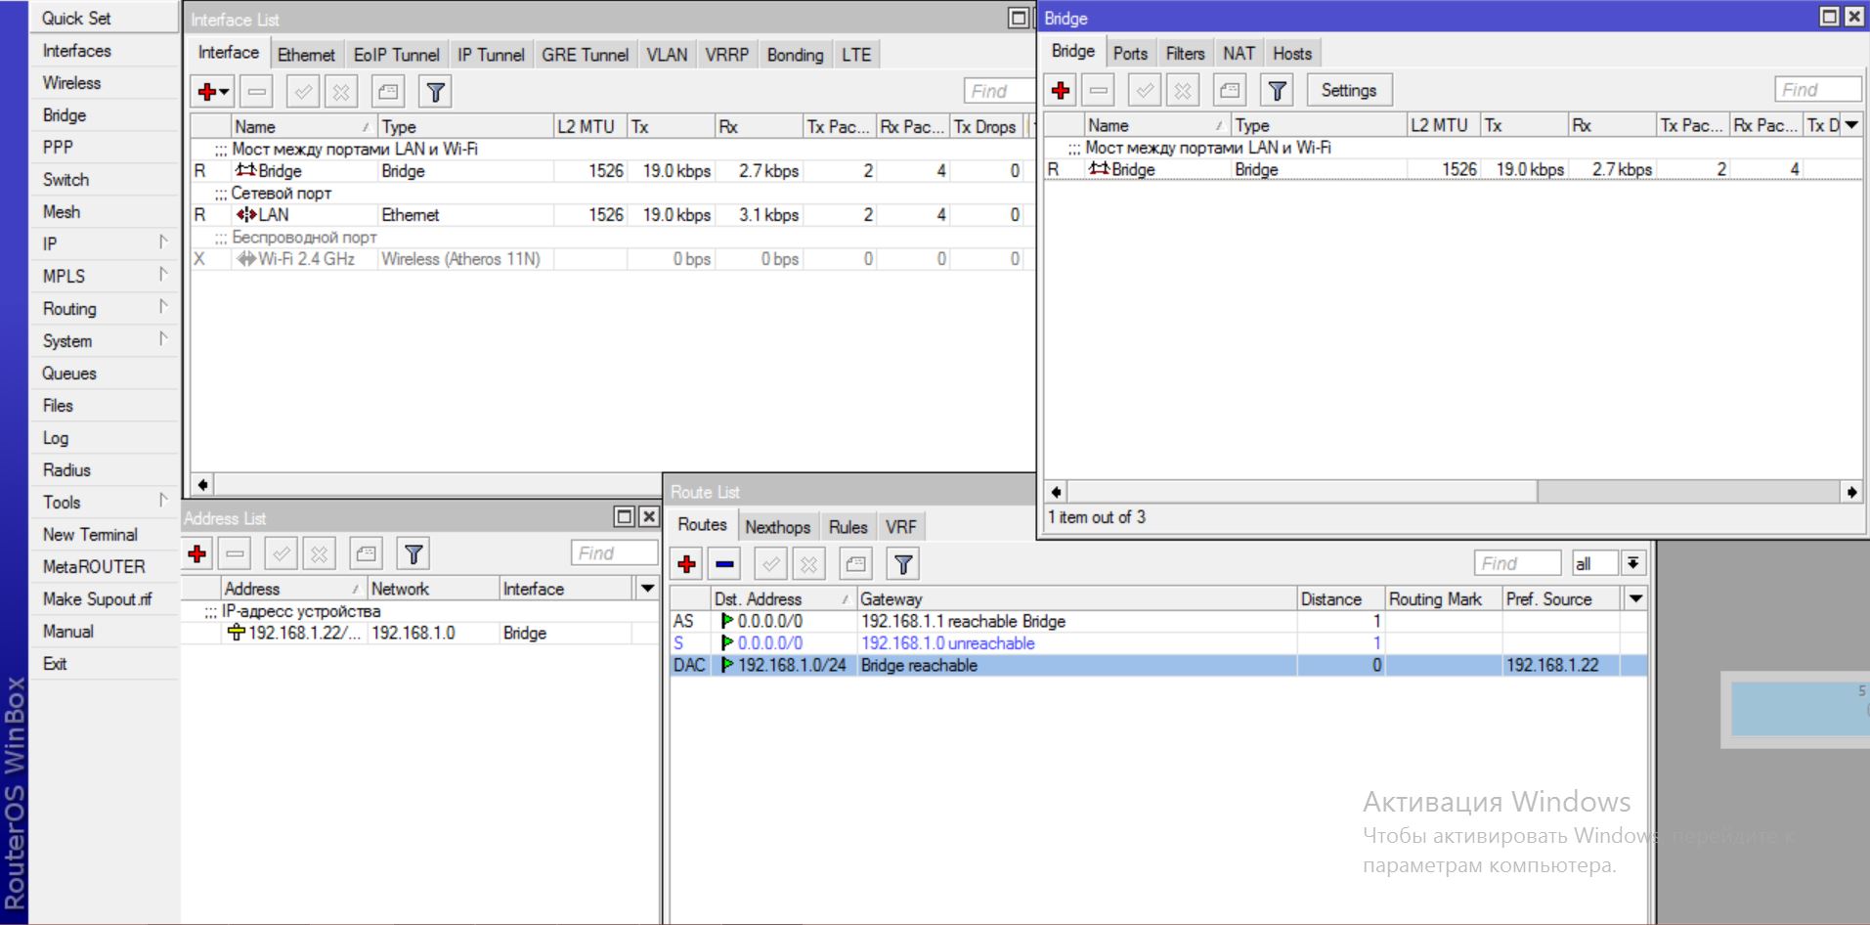Viewport: 1870px width, 925px height.
Task: Click the filter icon in Address List toolbar
Action: [x=413, y=554]
